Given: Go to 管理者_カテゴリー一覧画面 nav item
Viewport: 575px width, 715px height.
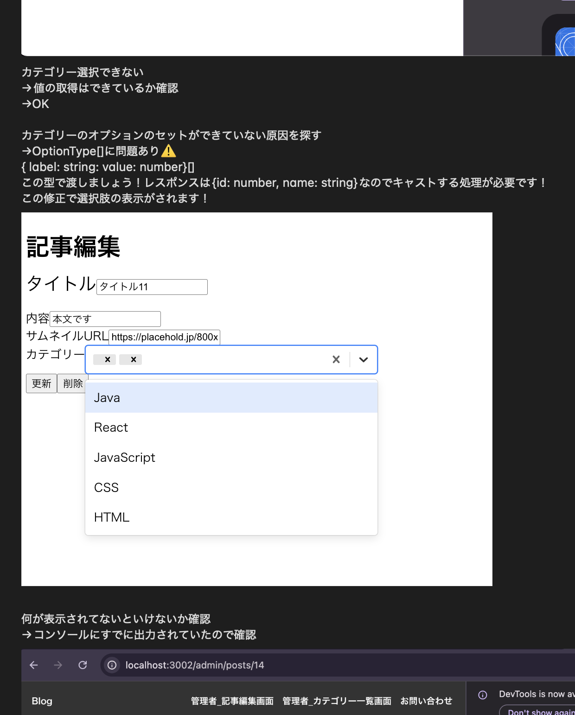Looking at the screenshot, I should point(337,701).
